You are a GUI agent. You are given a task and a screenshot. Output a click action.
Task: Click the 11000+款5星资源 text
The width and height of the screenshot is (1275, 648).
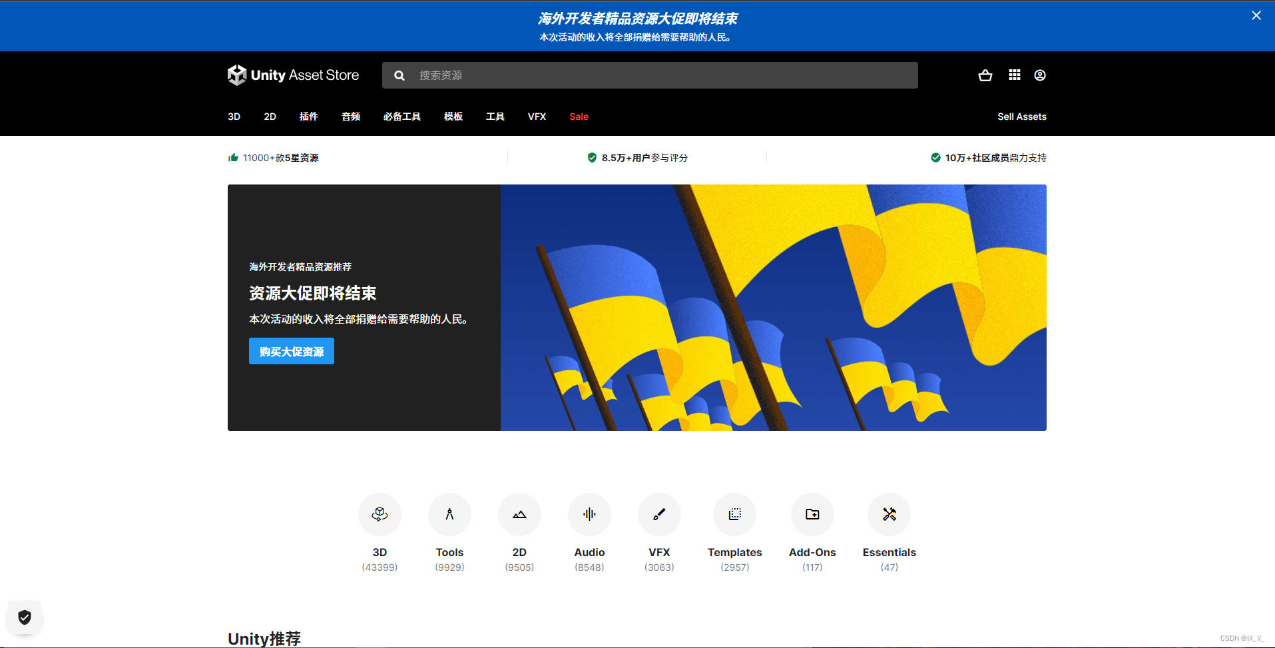[x=280, y=158]
